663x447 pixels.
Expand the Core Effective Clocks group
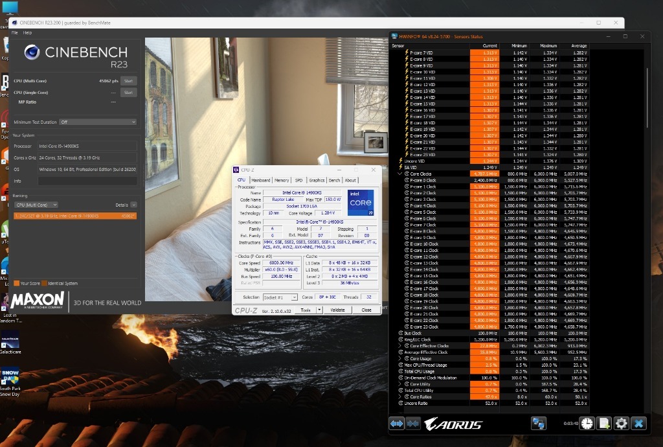pyautogui.click(x=400, y=346)
